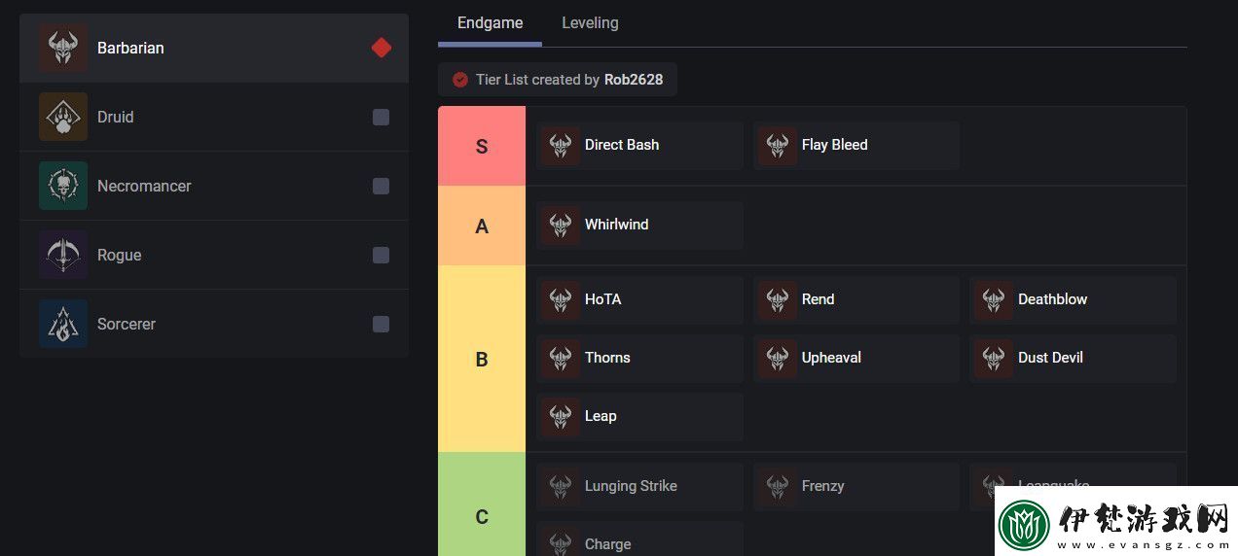Viewport: 1238px width, 556px height.
Task: Open the Dust Devil build
Action: (1073, 358)
